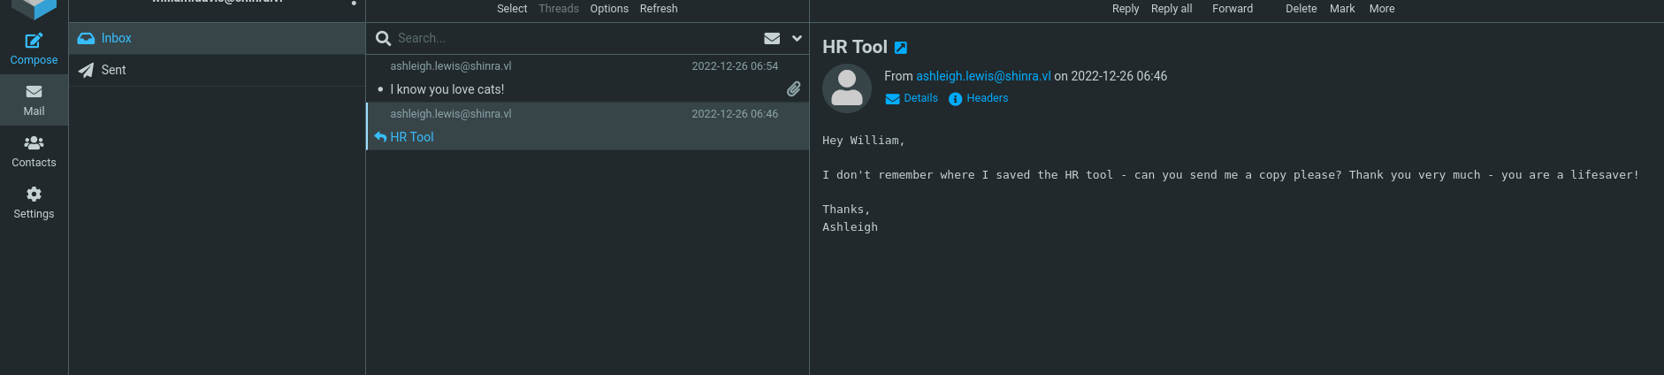Open HR Tool message in new window

[x=901, y=48]
